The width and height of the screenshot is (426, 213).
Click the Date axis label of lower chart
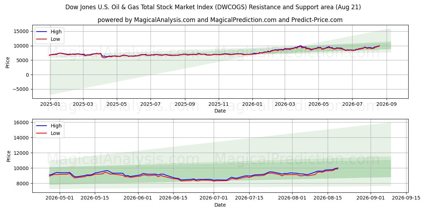[x=220, y=205]
